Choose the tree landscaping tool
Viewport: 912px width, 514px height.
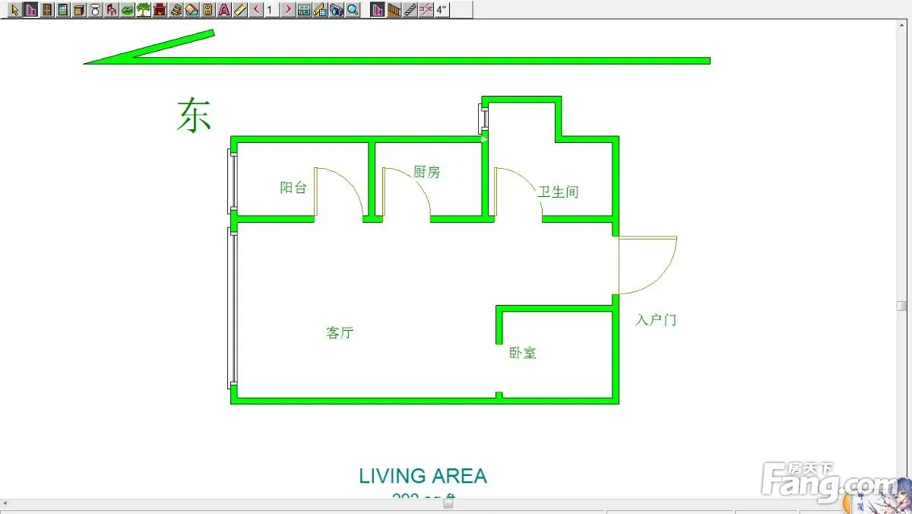click(x=143, y=10)
